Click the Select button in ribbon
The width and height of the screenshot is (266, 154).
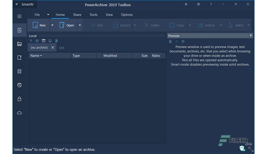[236, 25]
